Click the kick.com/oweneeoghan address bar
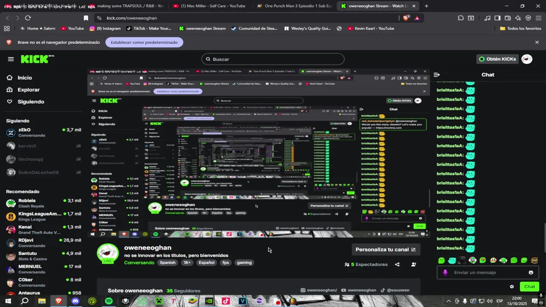Image resolution: width=546 pixels, height=307 pixels. pyautogui.click(x=132, y=18)
